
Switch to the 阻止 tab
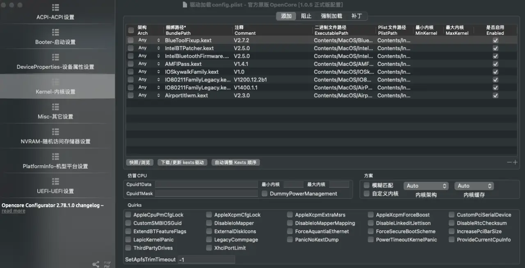(306, 16)
